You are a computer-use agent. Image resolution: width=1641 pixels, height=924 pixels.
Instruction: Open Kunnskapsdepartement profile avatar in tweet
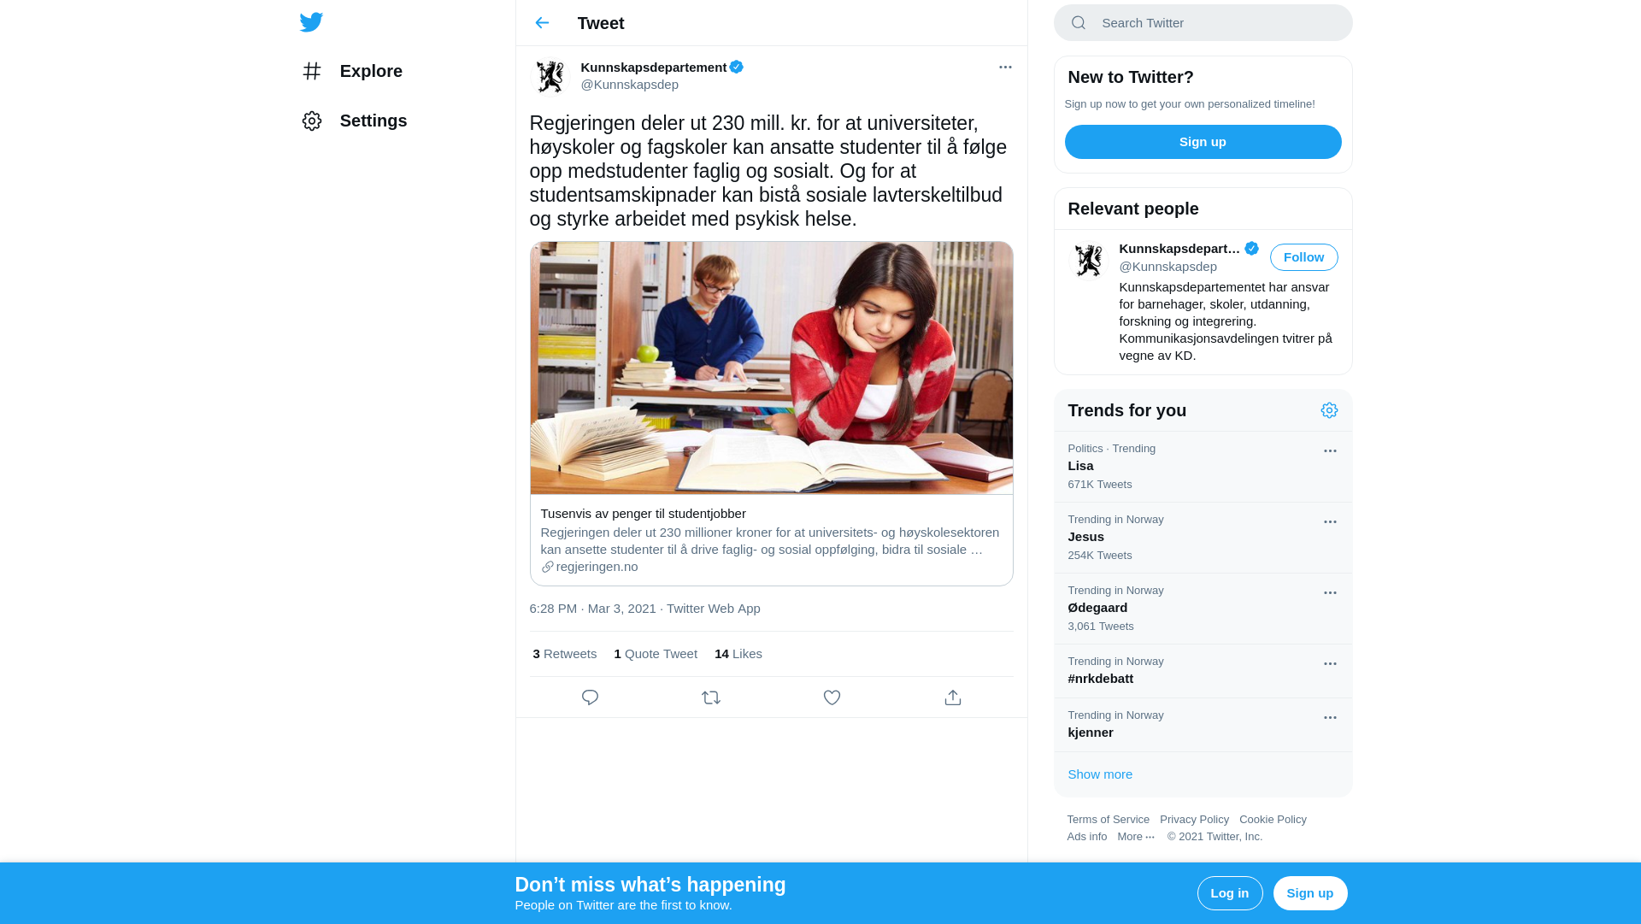[x=550, y=77]
